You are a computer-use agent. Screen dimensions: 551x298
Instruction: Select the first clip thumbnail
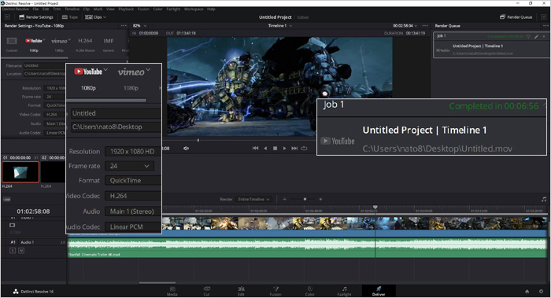tap(20, 172)
